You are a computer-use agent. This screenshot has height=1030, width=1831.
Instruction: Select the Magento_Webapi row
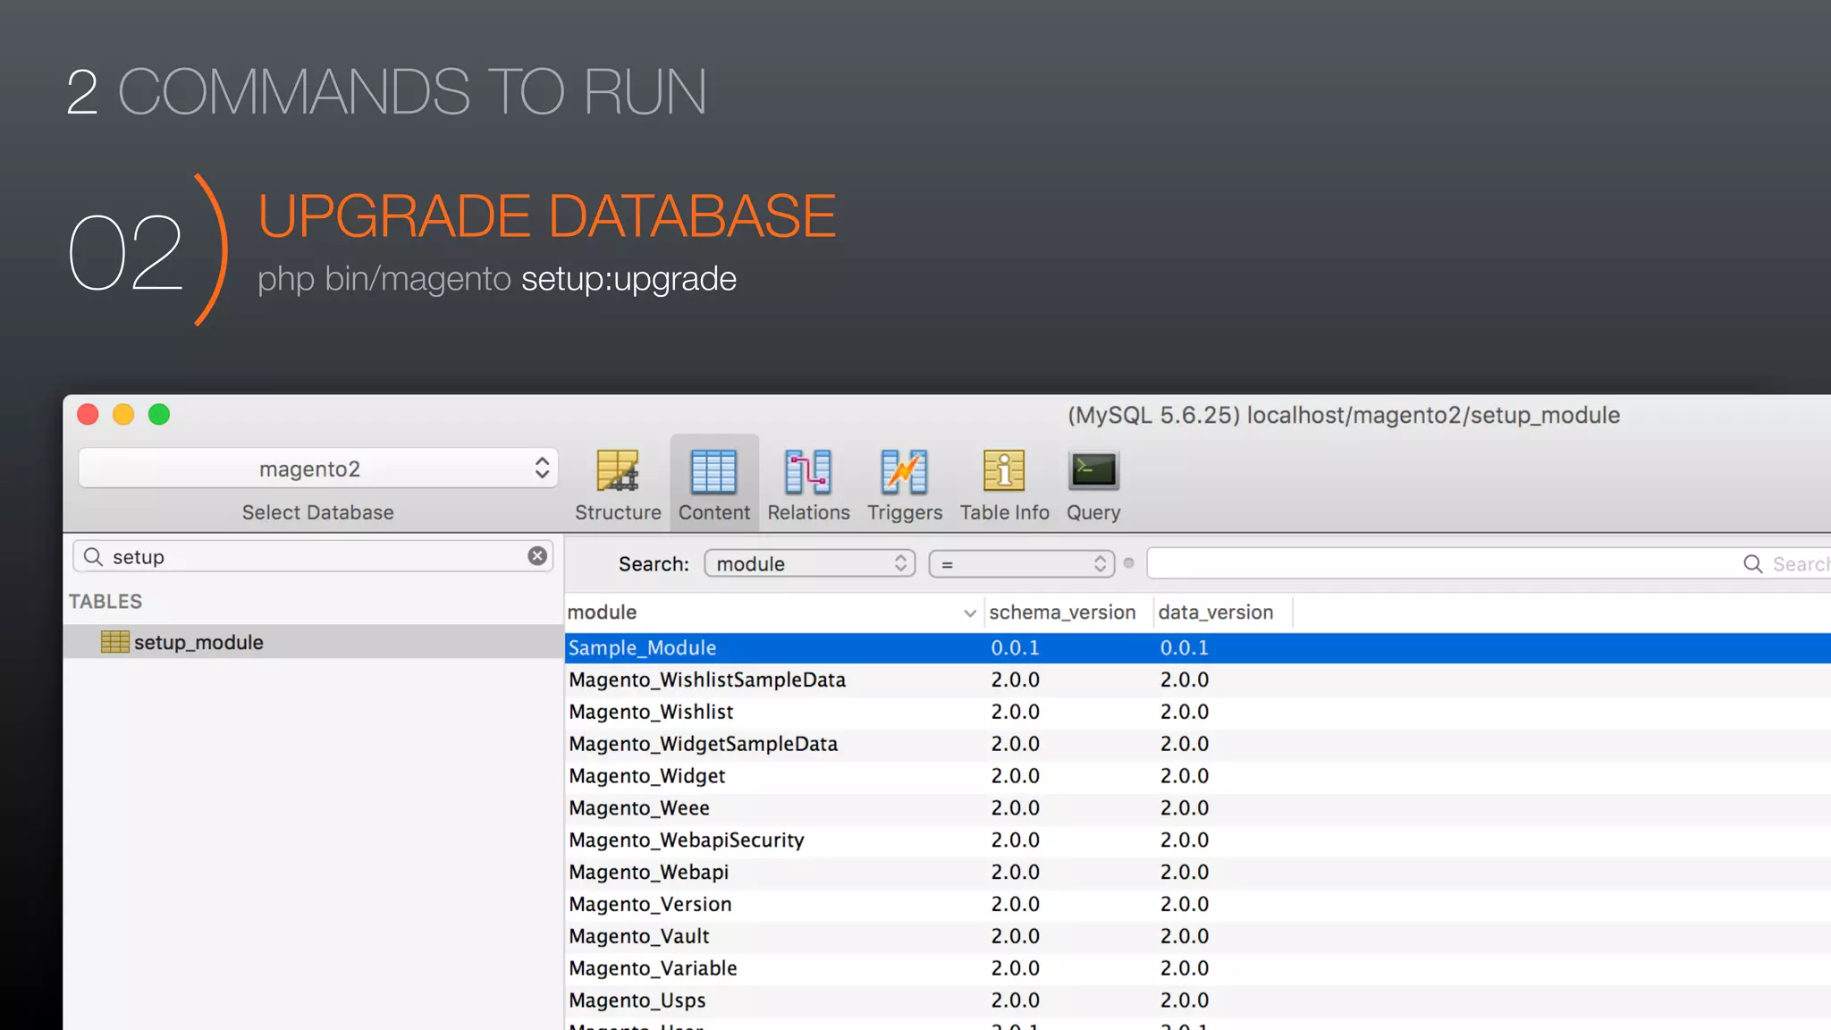tap(1198, 872)
